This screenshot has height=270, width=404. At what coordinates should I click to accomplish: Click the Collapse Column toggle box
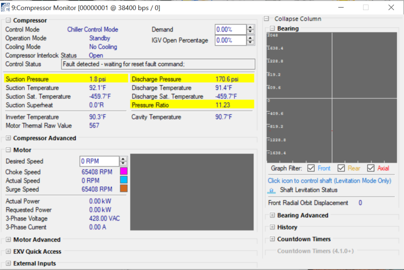coord(267,19)
